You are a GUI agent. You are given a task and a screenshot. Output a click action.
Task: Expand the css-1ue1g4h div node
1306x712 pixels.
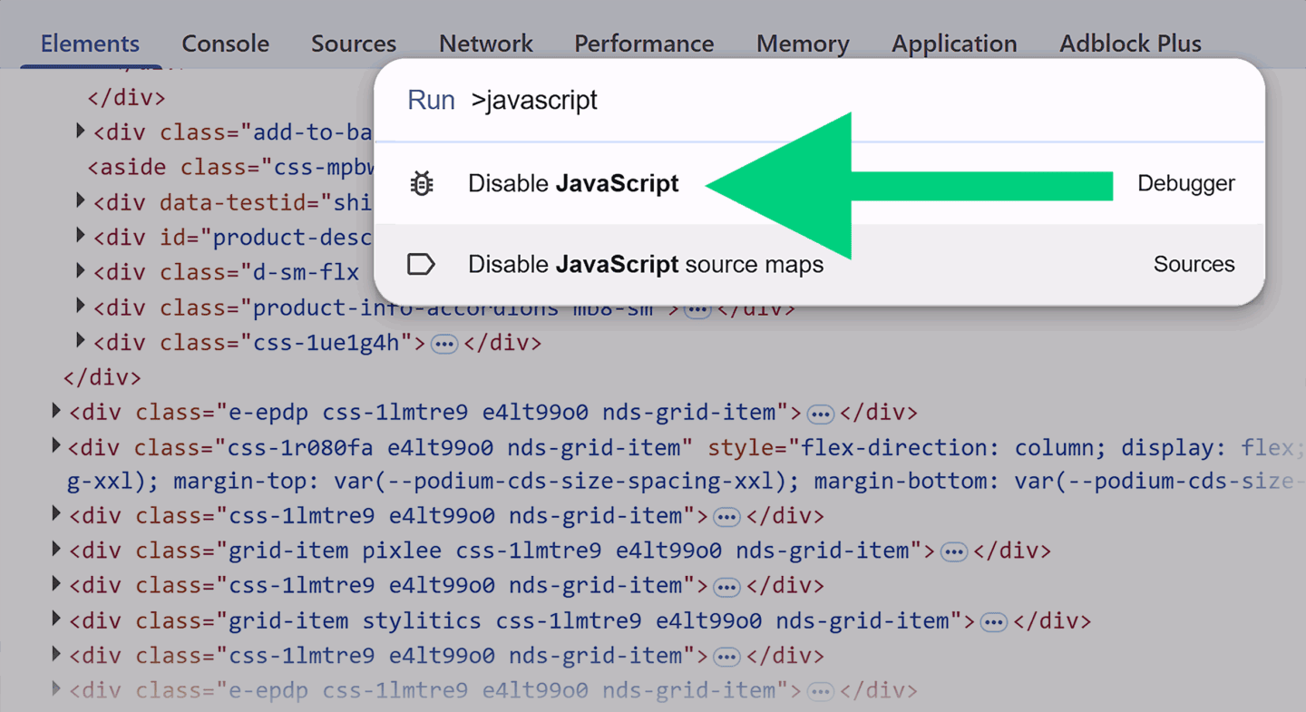(x=81, y=342)
